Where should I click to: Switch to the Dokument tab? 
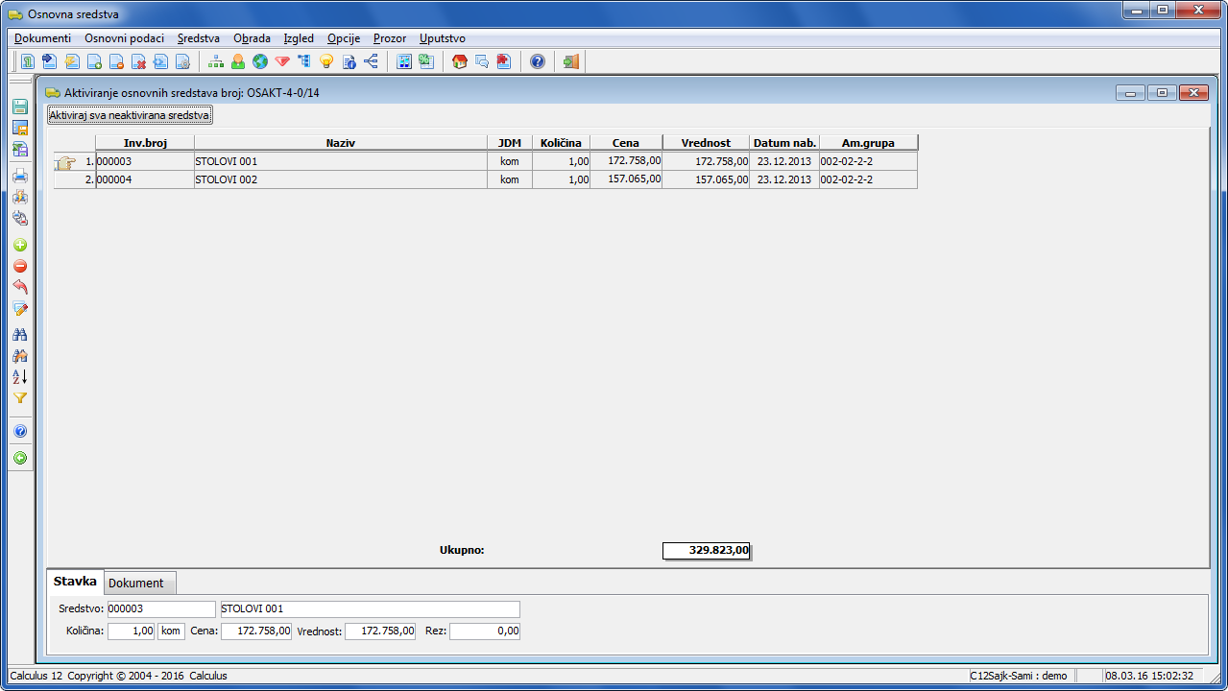(x=135, y=583)
